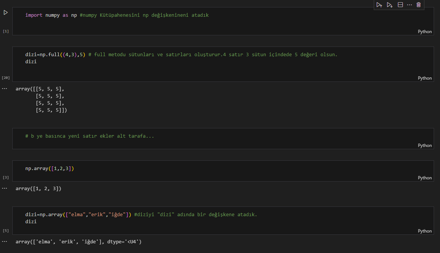Split the cell using the toolbar icon
The width and height of the screenshot is (440, 253).
pyautogui.click(x=400, y=5)
